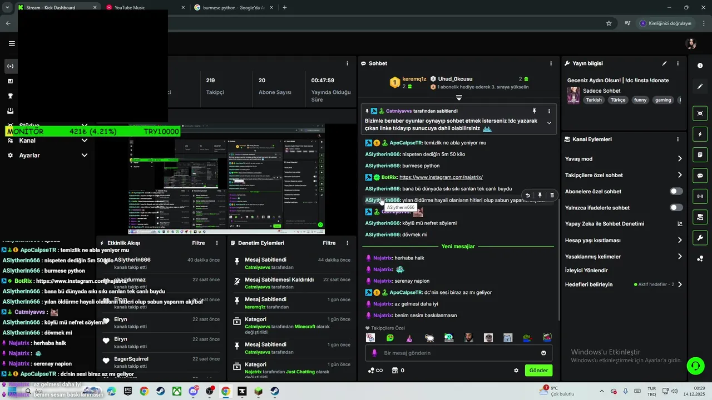The height and width of the screenshot is (400, 712).
Task: Focus the Bir mesaj gönderin field
Action: tap(458, 353)
